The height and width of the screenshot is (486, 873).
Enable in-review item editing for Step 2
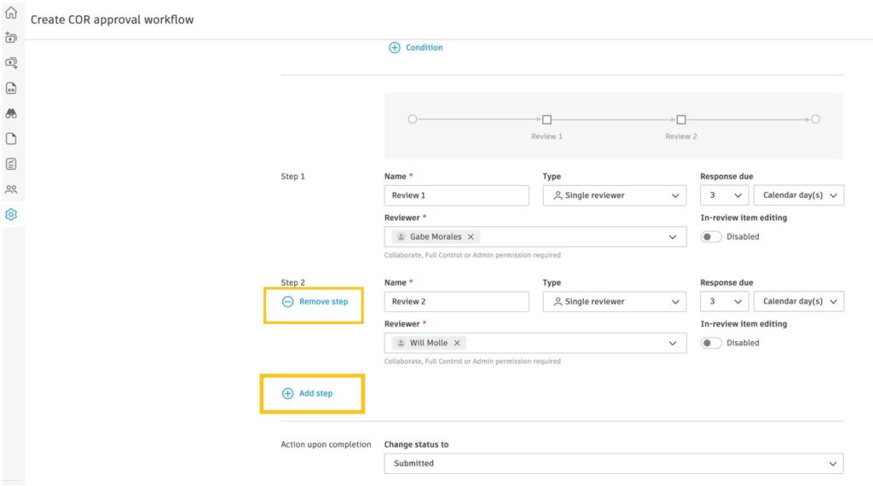click(x=711, y=343)
